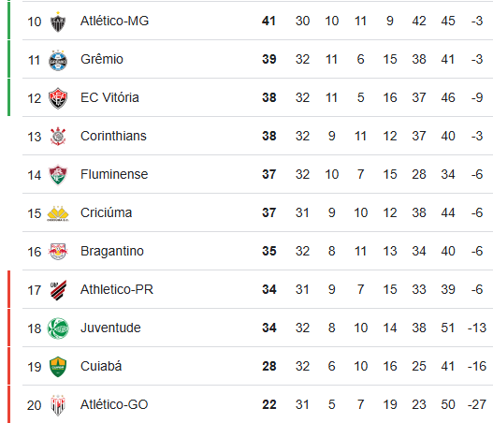Open the Grêmio team name link
493x423 pixels.
[102, 60]
